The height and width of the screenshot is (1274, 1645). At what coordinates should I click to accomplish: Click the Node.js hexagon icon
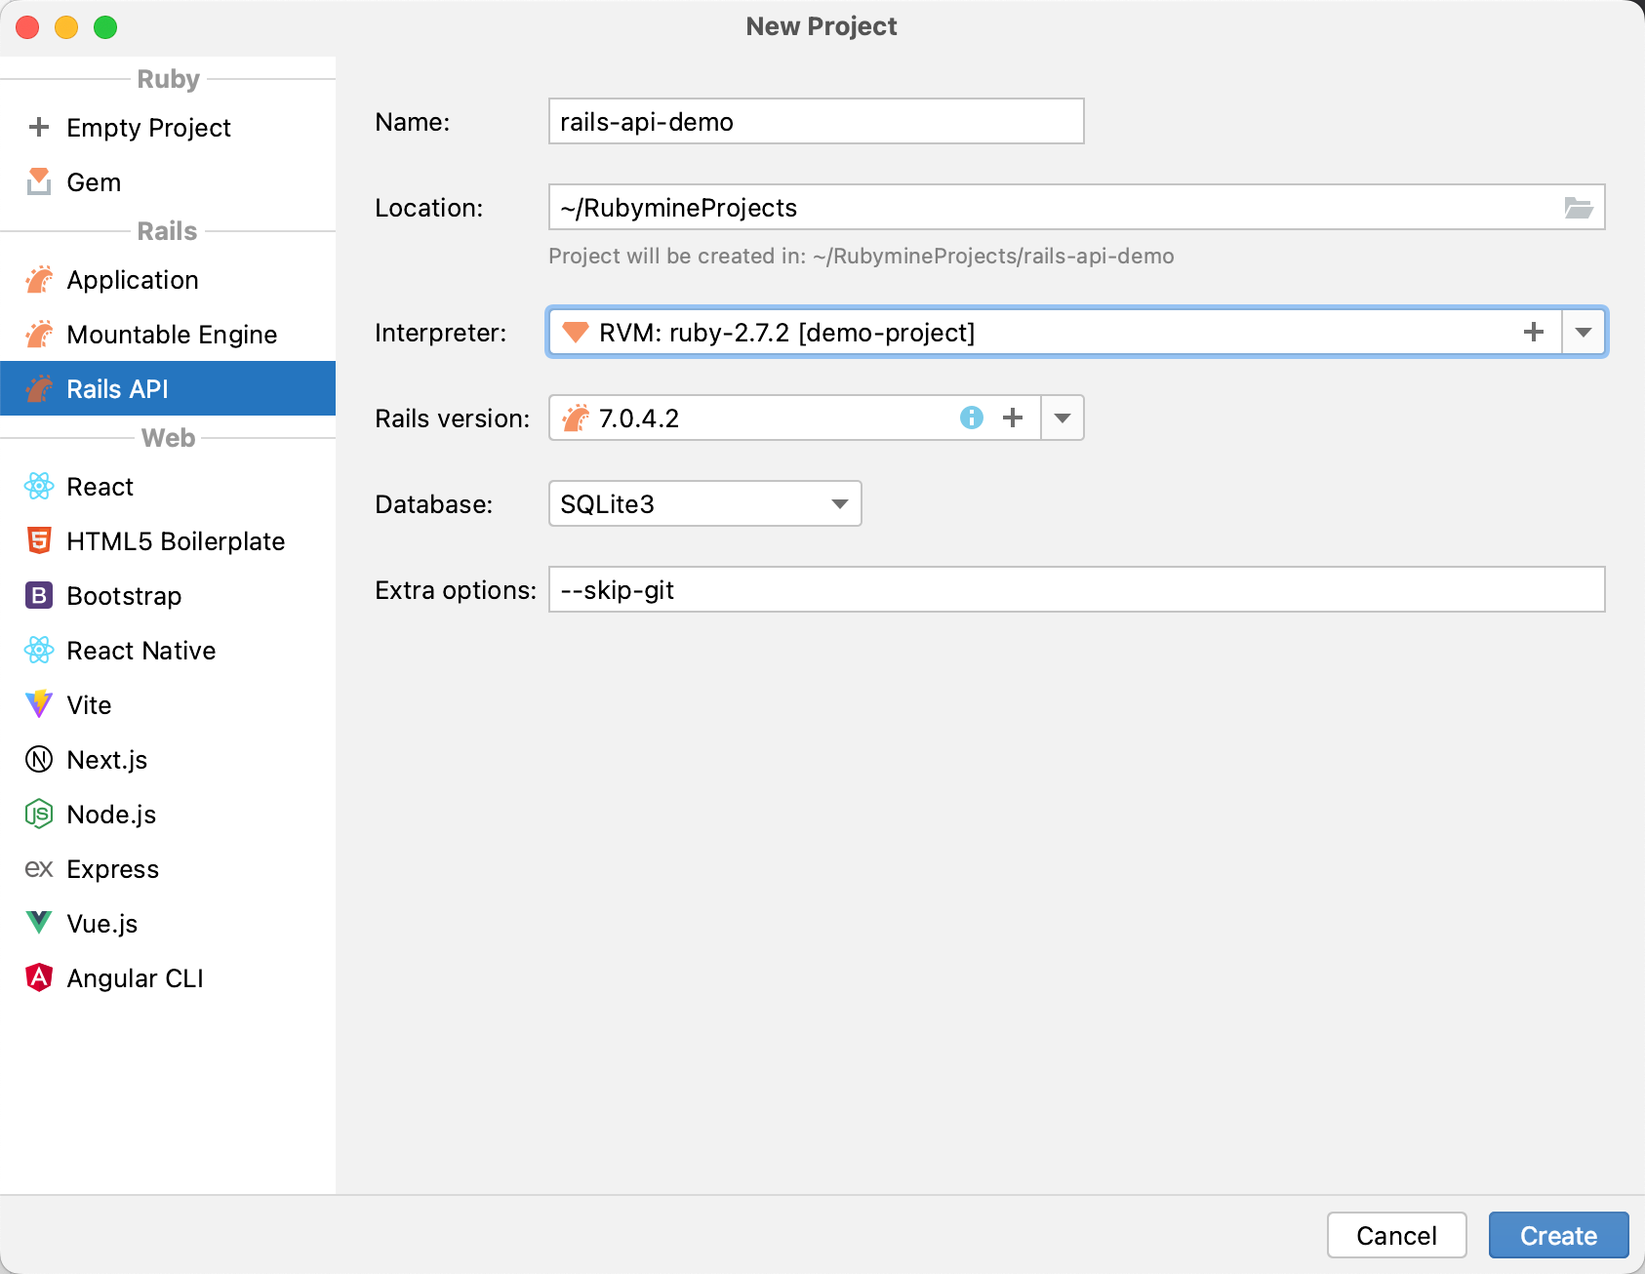(39, 814)
